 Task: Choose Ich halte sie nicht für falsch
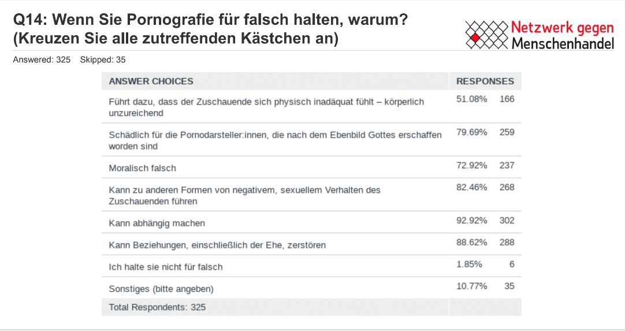(166, 267)
